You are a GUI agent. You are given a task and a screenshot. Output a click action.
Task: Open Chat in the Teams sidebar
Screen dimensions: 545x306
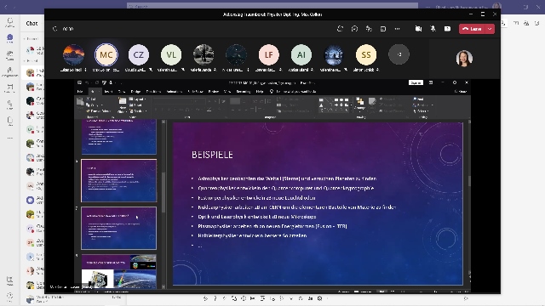[x=9, y=38]
